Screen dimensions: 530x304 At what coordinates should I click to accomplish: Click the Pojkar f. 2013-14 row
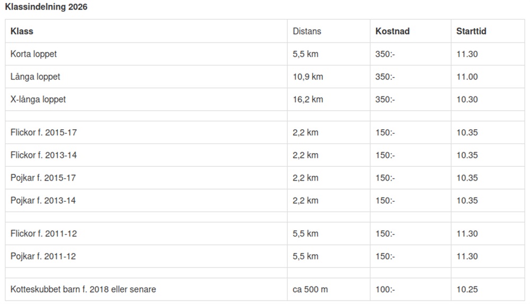[x=43, y=201]
